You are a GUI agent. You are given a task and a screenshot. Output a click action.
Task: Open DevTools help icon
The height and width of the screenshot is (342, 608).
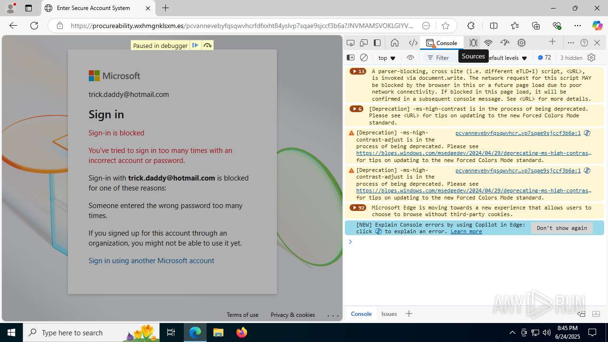pyautogui.click(x=584, y=43)
